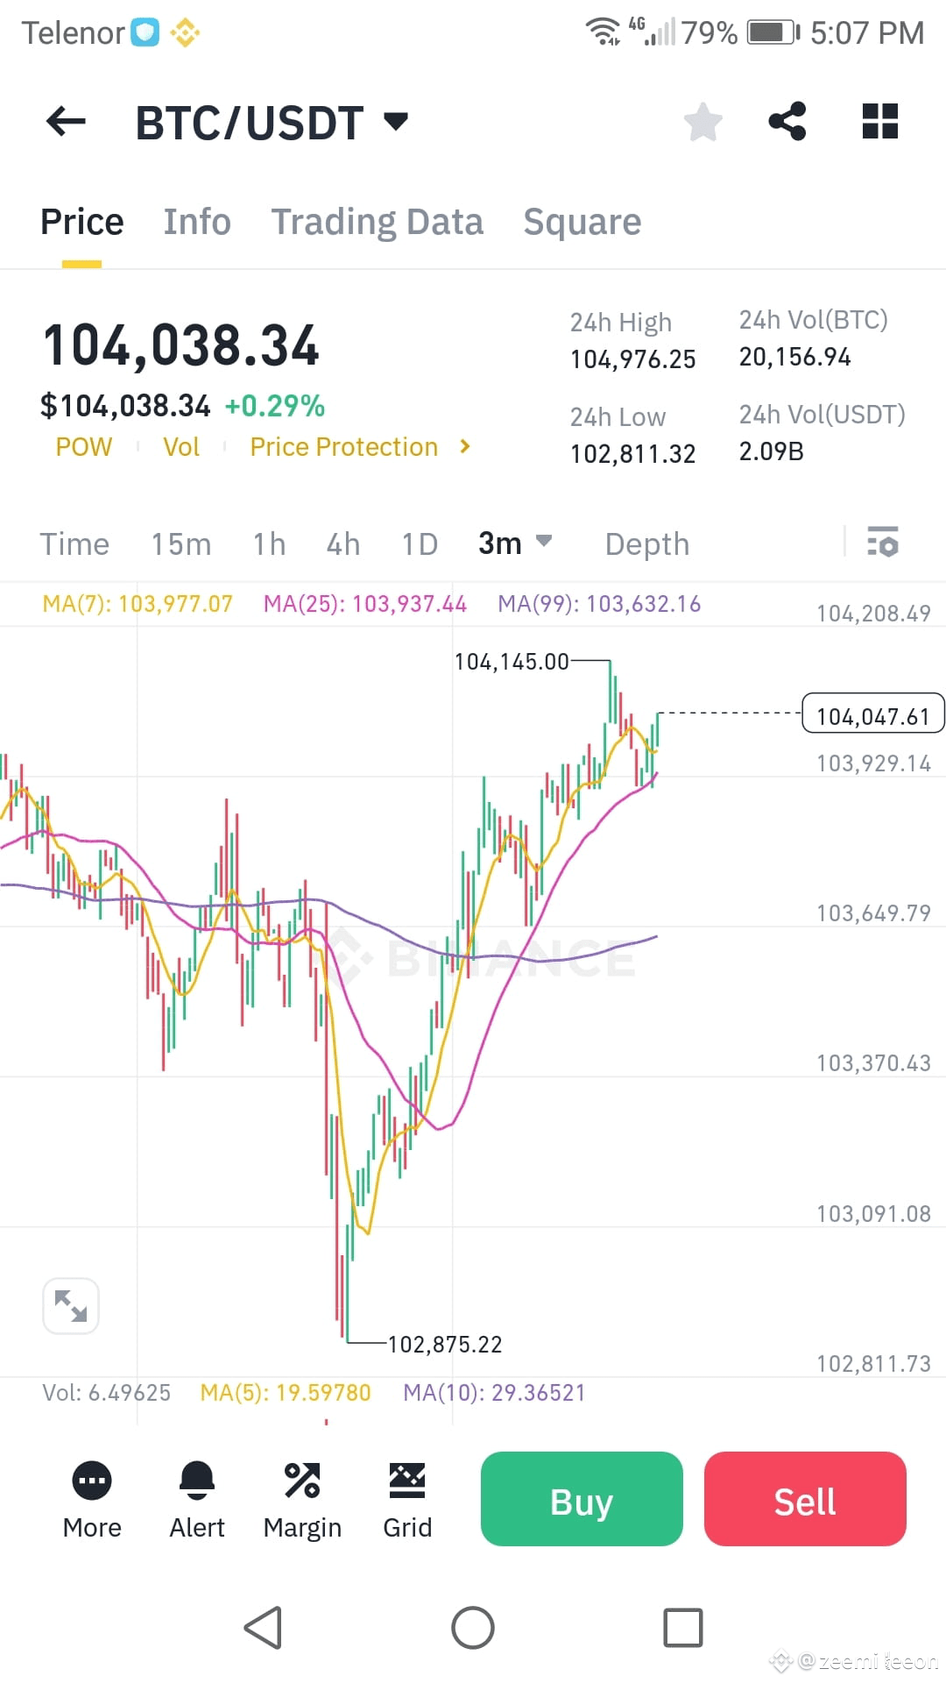The width and height of the screenshot is (946, 1683).
Task: Tap the red Sell button
Action: (805, 1499)
